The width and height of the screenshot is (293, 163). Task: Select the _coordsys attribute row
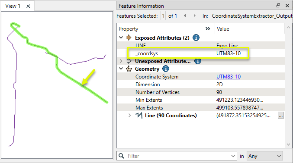point(201,53)
